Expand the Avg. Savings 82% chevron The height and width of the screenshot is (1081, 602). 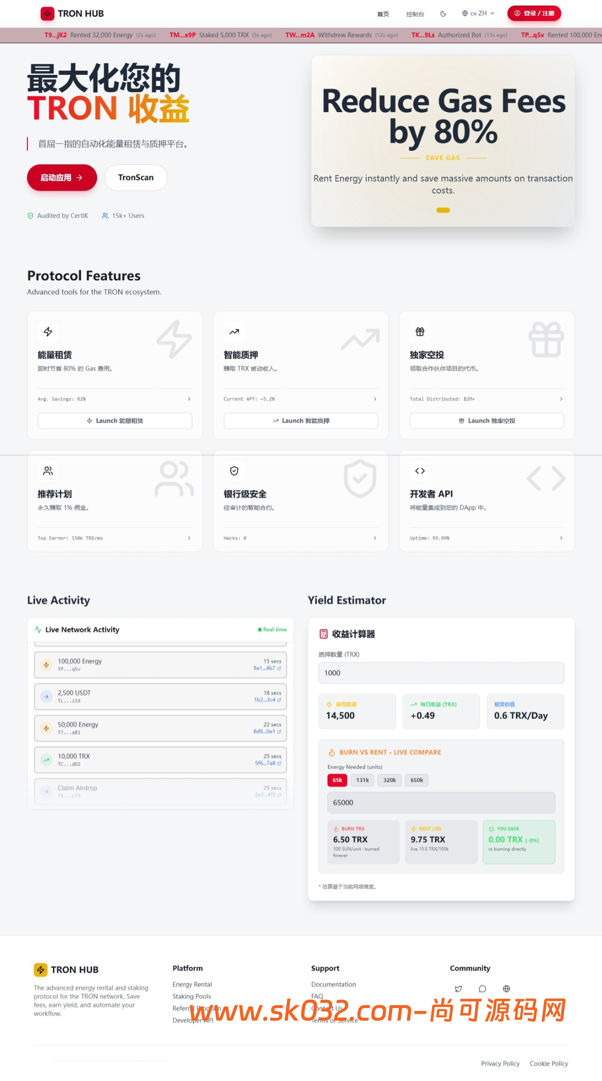(x=189, y=399)
